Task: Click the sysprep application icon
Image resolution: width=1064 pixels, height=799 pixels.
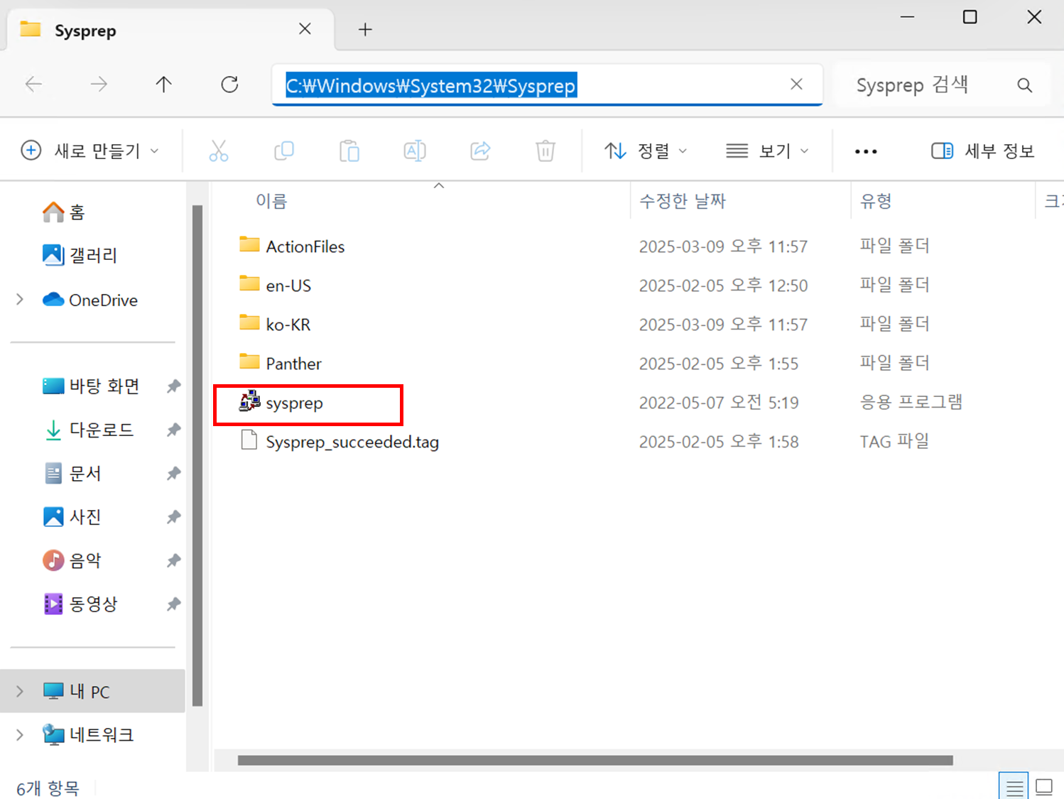Action: (249, 401)
